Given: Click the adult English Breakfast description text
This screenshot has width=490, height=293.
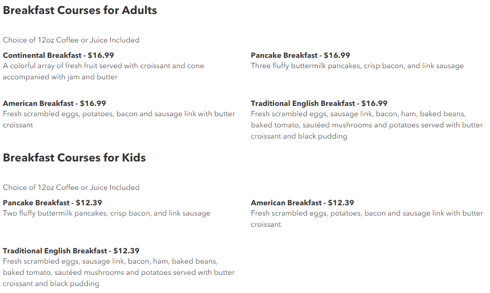Looking at the screenshot, I should 367,125.
